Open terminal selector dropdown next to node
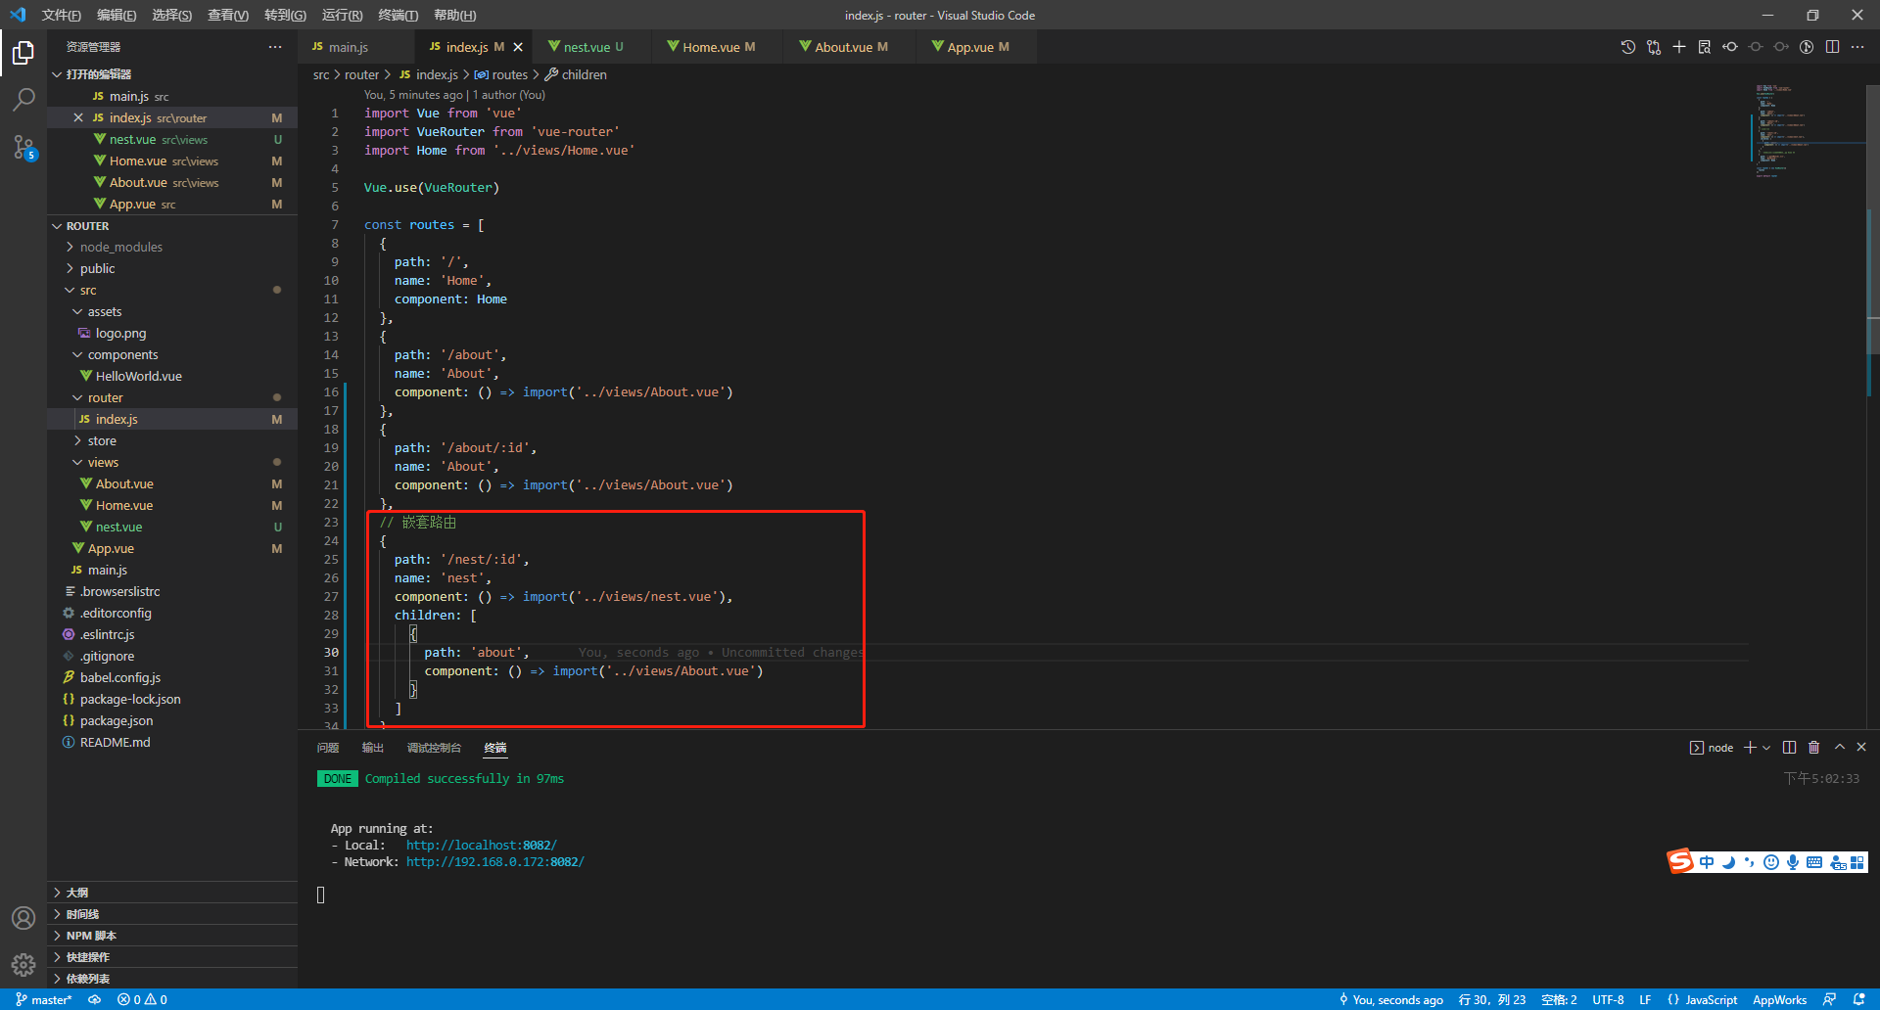This screenshot has width=1880, height=1010. coord(1766,748)
